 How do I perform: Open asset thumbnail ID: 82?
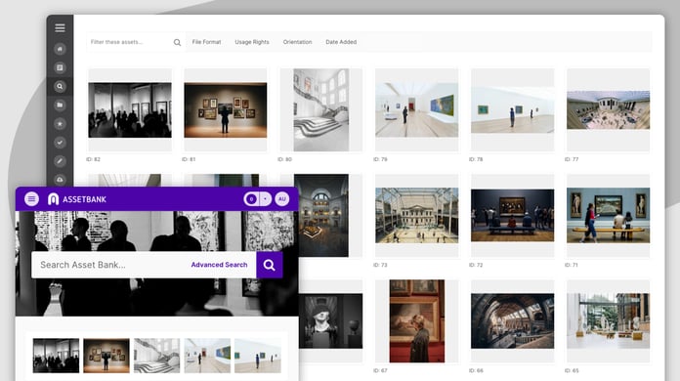[130, 110]
